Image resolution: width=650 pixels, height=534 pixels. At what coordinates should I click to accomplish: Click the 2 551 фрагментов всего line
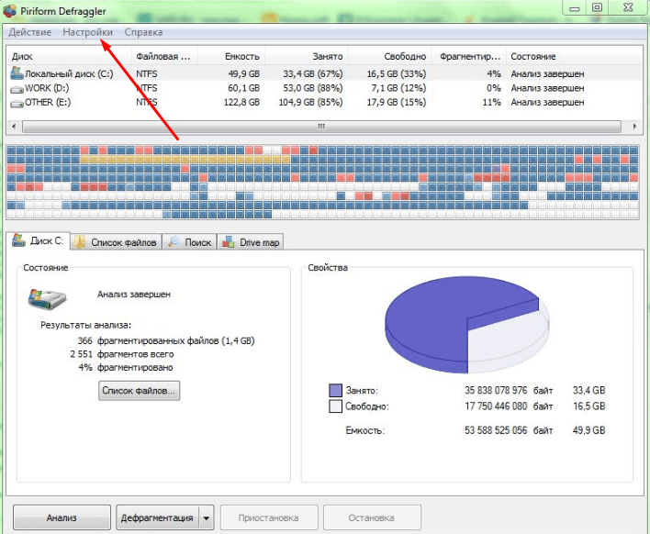[122, 354]
